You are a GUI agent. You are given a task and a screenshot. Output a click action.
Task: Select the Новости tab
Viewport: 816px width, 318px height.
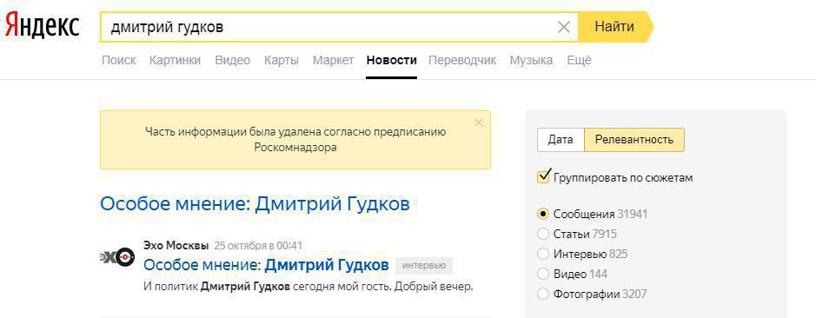(391, 60)
